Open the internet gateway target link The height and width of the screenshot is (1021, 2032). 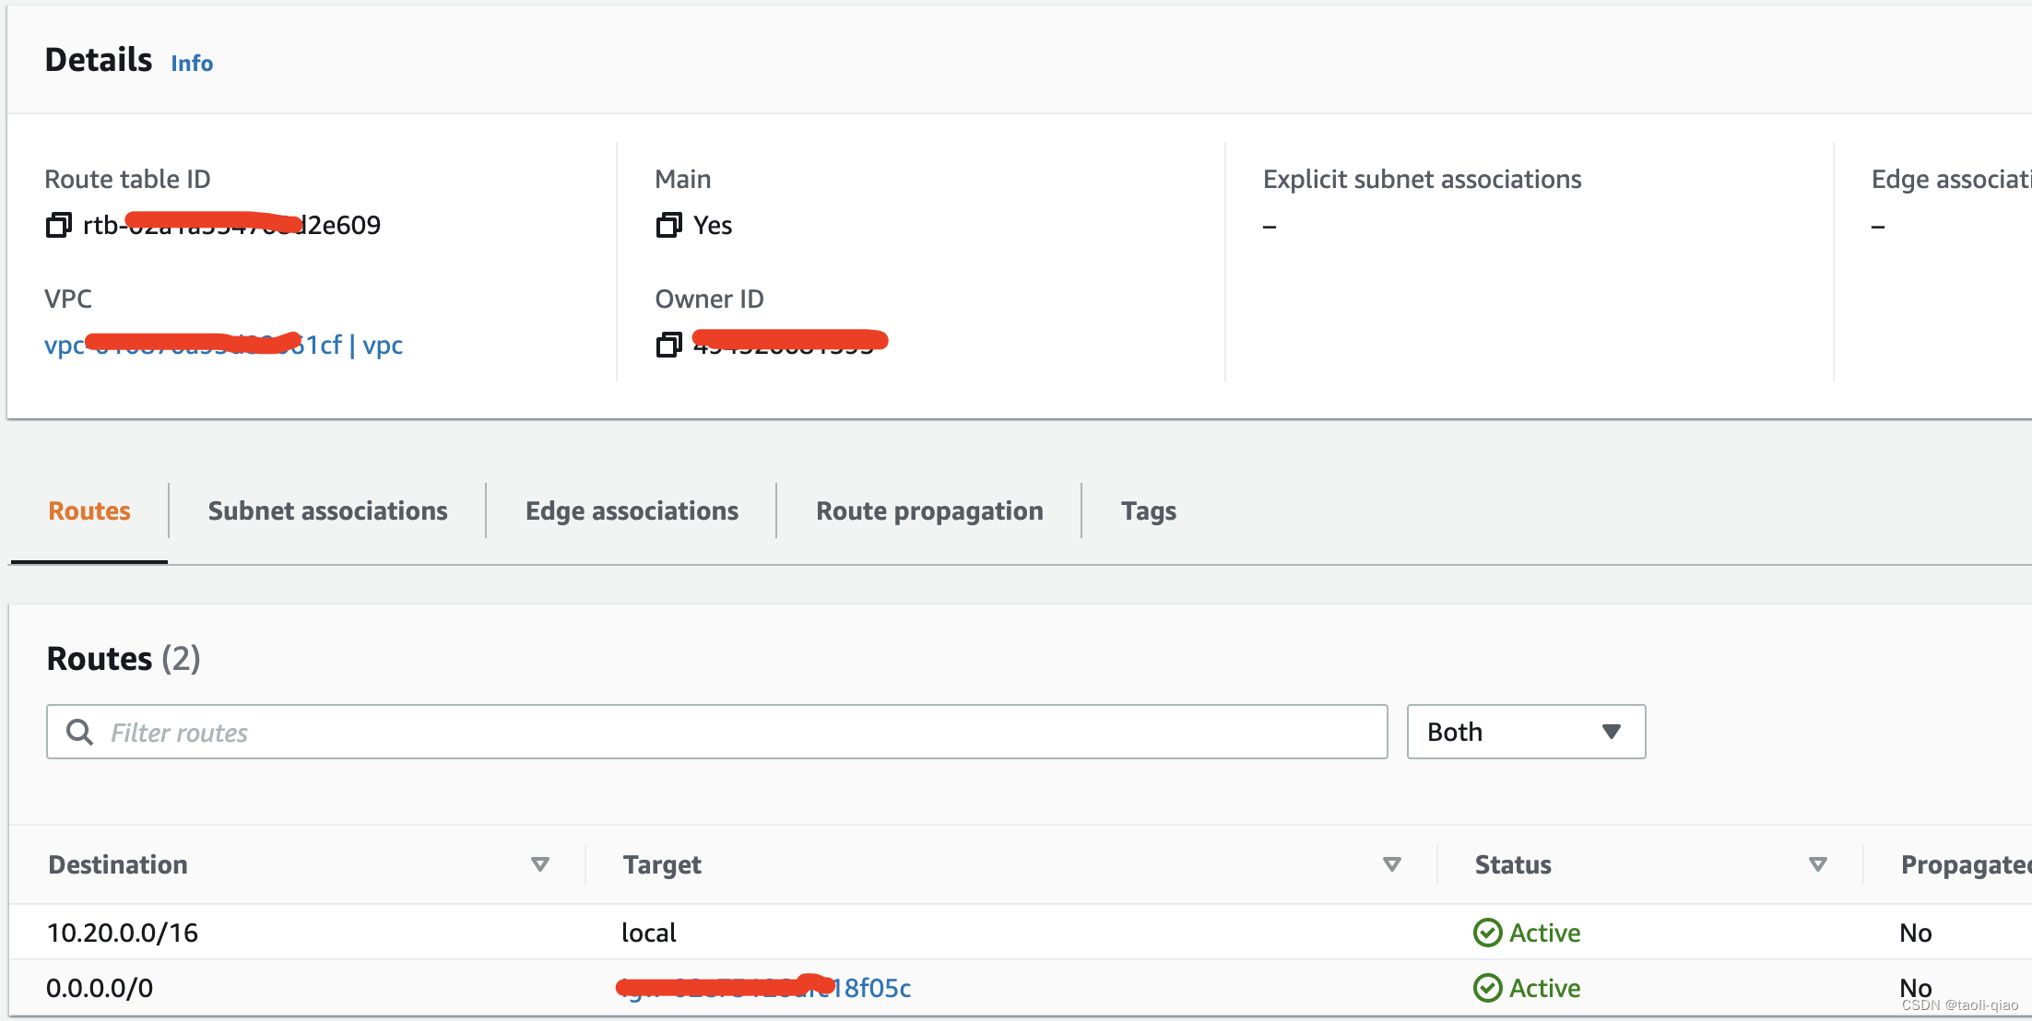coord(765,989)
